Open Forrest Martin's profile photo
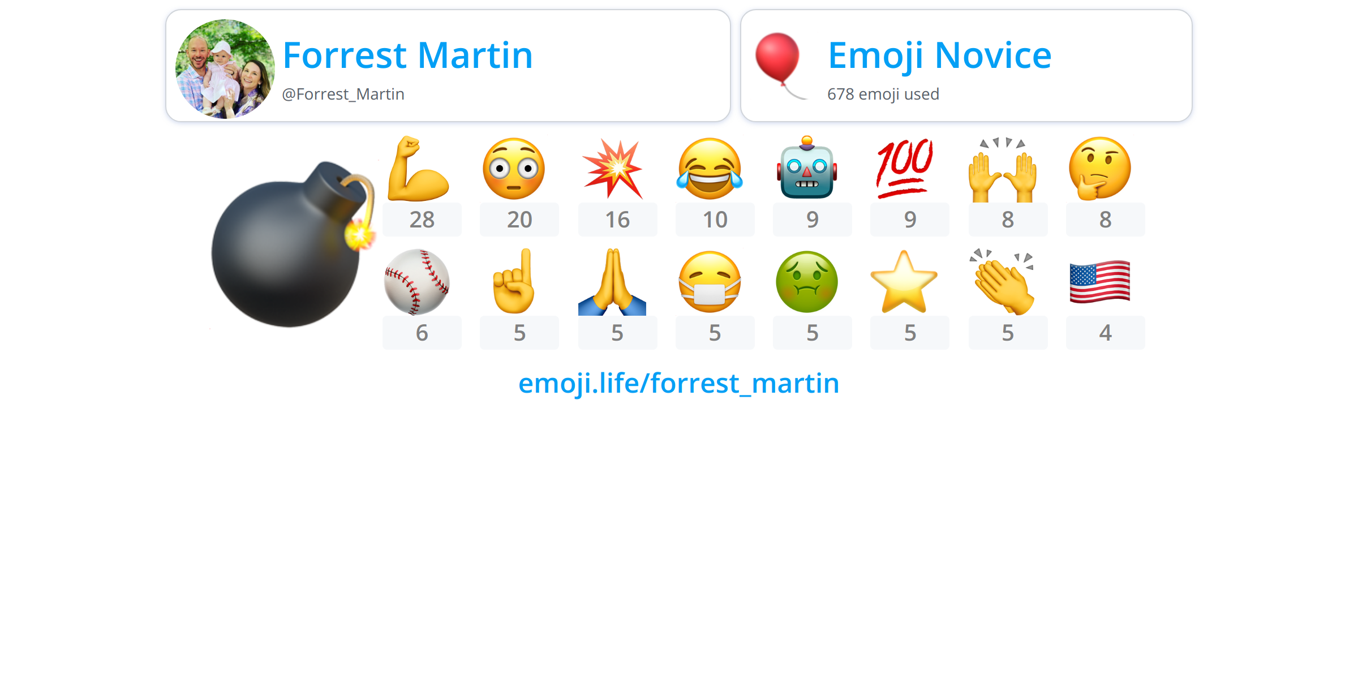The image size is (1358, 679). click(x=225, y=68)
